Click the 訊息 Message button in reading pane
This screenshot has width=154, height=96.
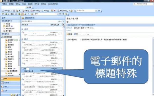69,34
